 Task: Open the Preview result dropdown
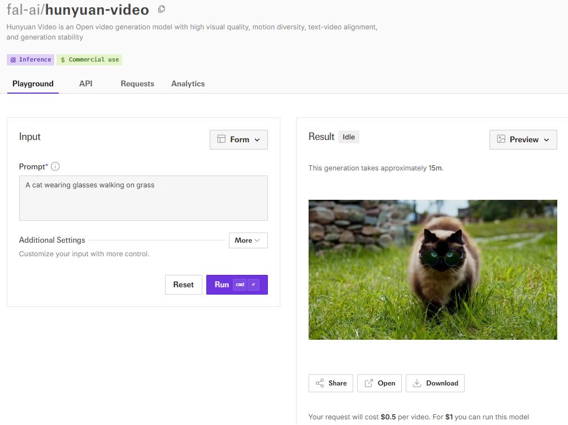tap(523, 139)
